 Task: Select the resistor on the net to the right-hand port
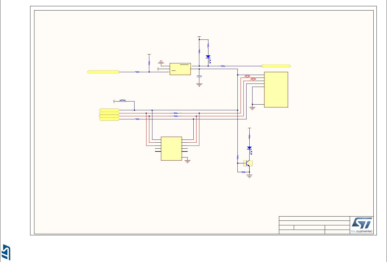223,66
